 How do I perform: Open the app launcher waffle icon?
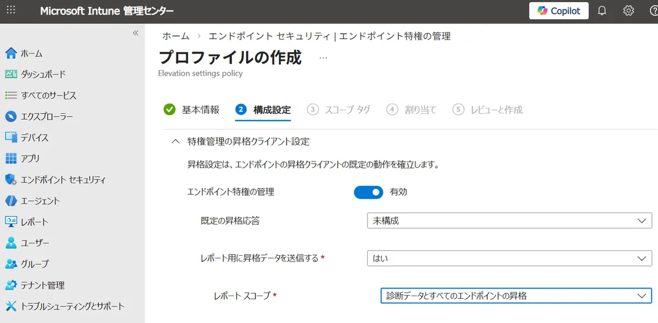(x=10, y=10)
